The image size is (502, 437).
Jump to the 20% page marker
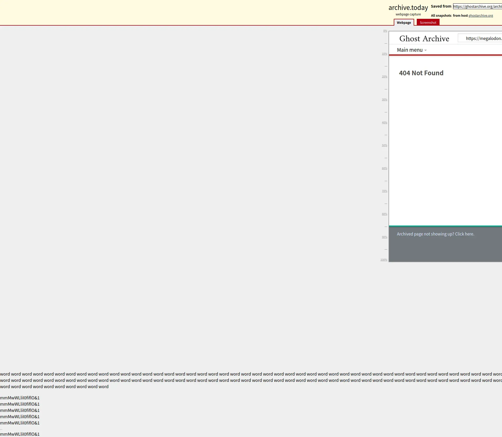click(x=384, y=77)
